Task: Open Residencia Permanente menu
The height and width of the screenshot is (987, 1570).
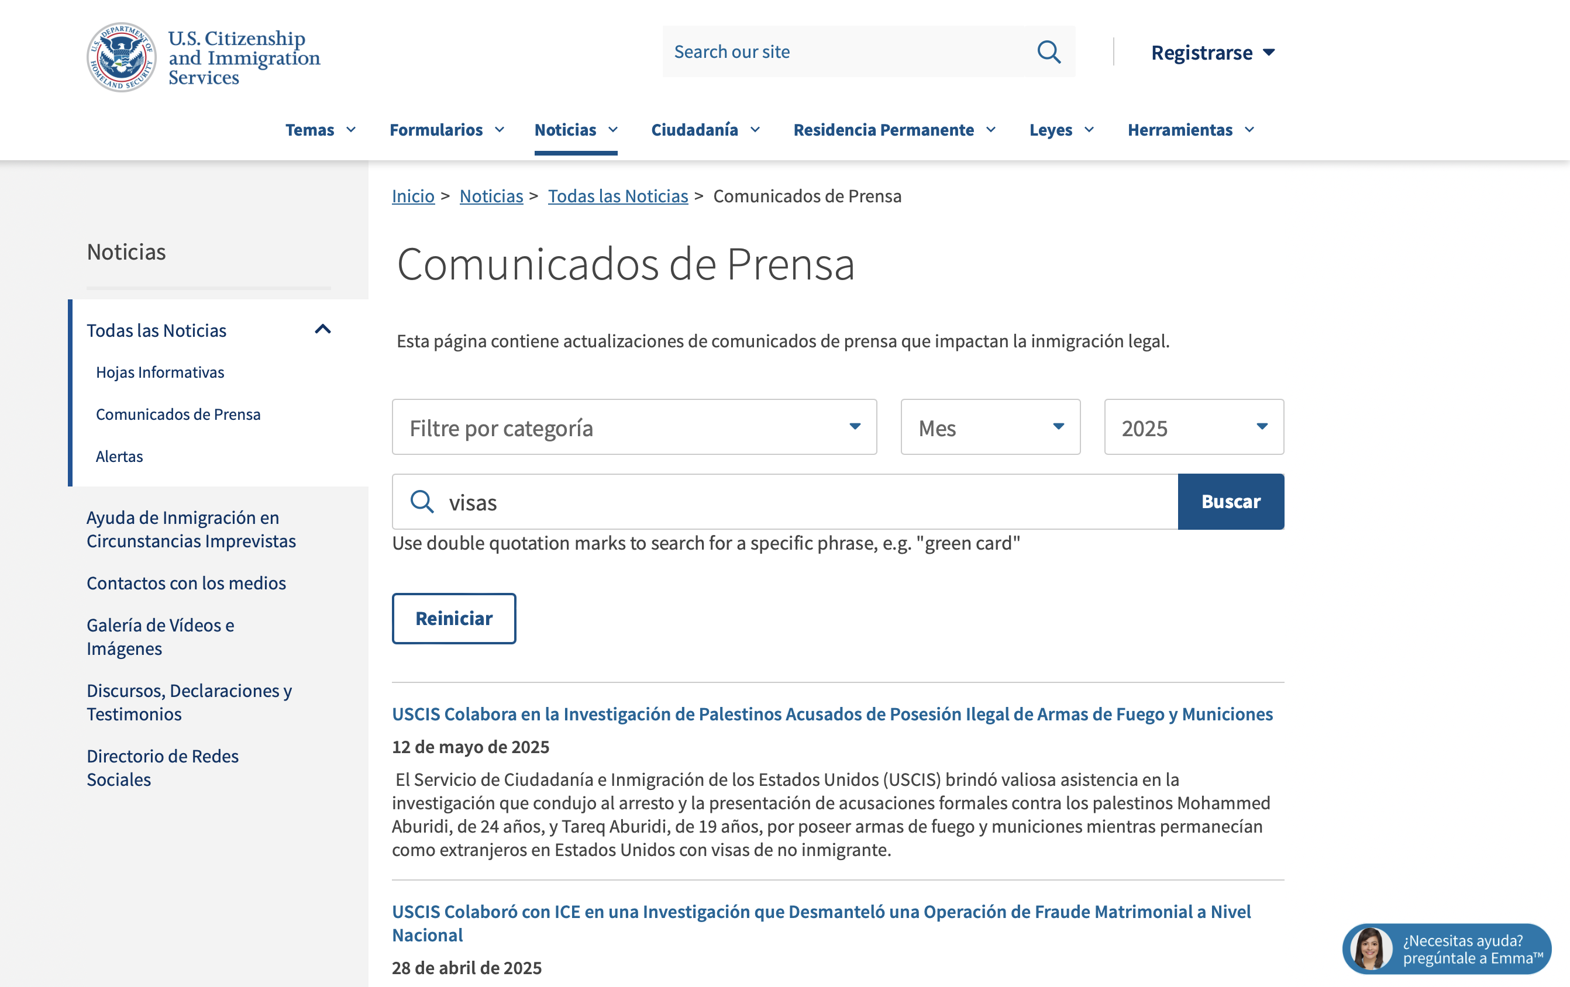Action: 894,130
